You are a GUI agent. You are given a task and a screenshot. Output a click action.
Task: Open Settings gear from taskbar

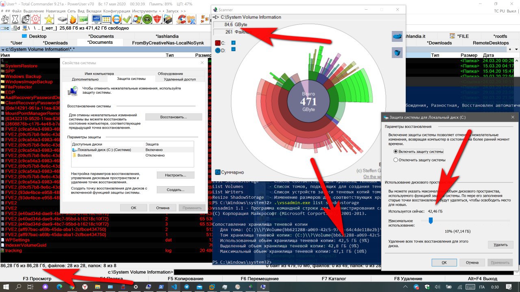tap(136, 286)
